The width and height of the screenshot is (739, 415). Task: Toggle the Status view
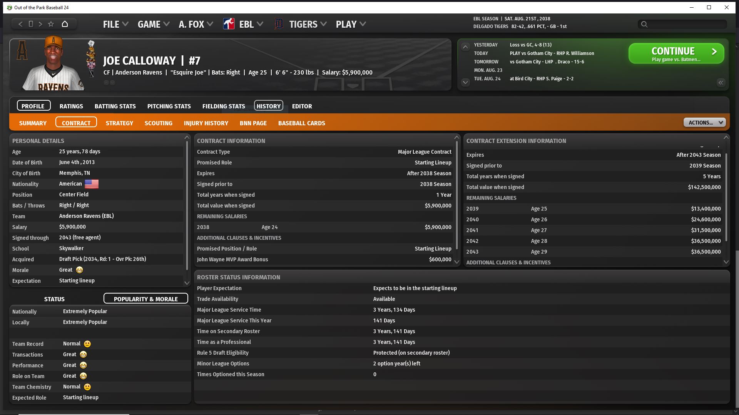(x=54, y=299)
